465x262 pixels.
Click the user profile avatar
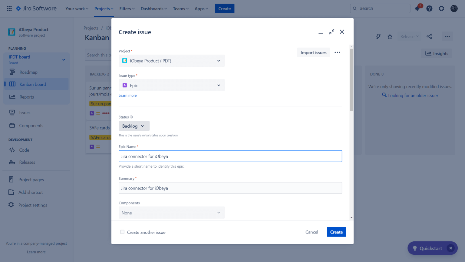454,8
